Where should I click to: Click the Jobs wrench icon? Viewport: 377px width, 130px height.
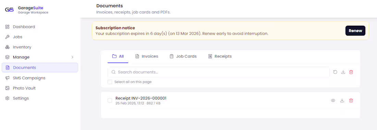coord(7,37)
